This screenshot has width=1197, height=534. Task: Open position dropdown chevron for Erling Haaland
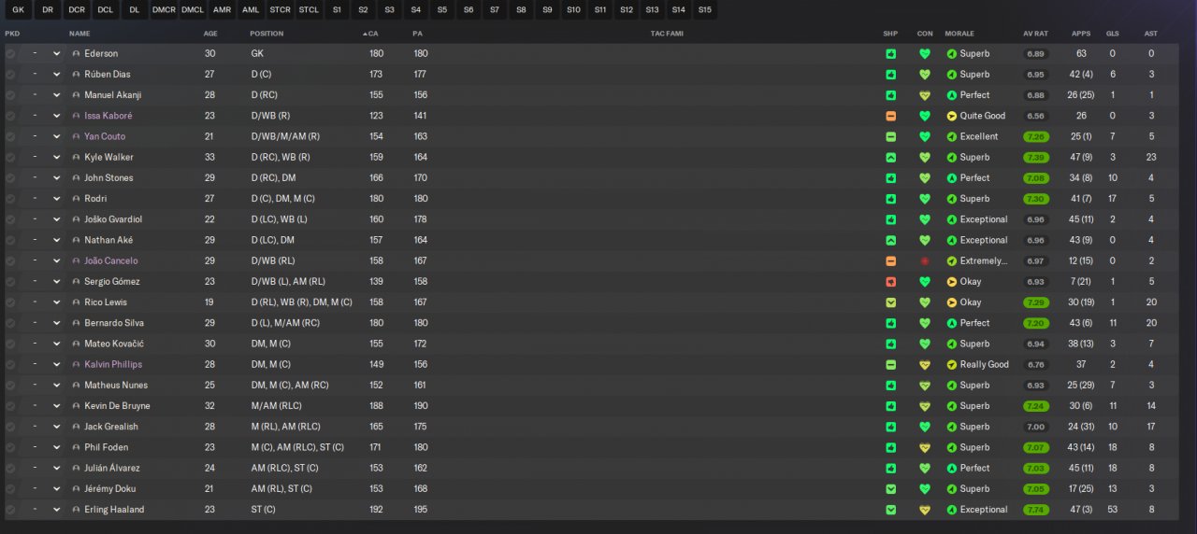pyautogui.click(x=56, y=510)
